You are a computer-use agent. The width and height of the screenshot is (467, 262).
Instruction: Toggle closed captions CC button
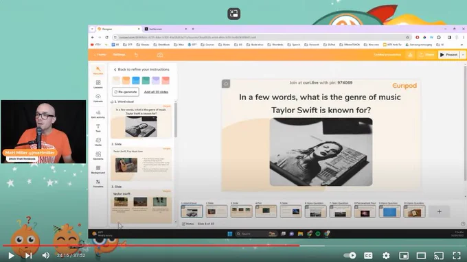click(x=368, y=255)
